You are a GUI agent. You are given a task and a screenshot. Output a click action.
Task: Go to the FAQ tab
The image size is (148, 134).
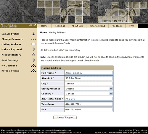click(131, 26)
